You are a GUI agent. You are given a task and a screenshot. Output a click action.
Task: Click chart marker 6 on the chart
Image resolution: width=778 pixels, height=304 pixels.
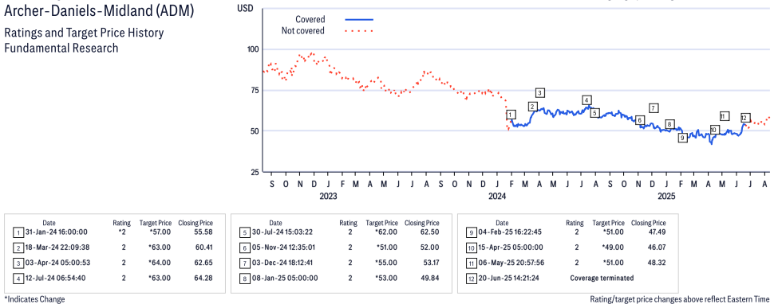point(640,120)
